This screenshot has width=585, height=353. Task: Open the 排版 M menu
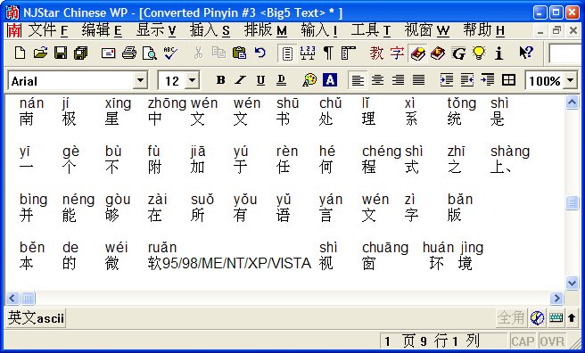tap(266, 29)
